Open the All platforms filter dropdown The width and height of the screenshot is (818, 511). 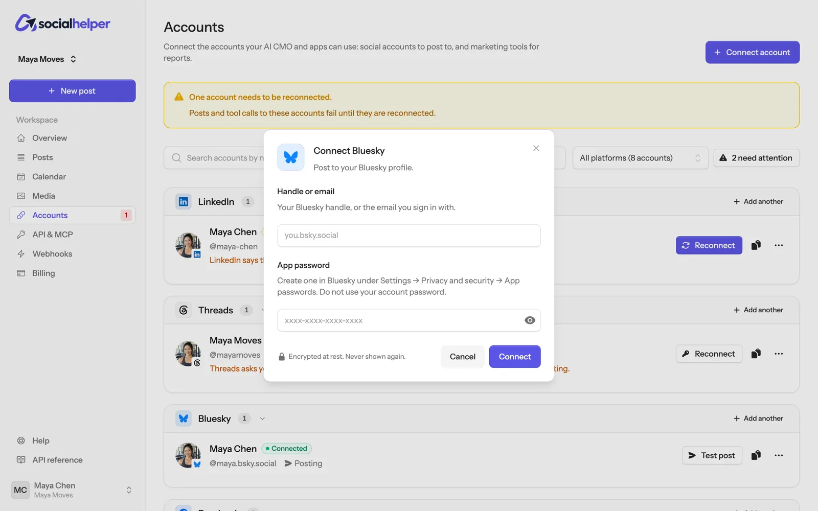click(x=640, y=158)
